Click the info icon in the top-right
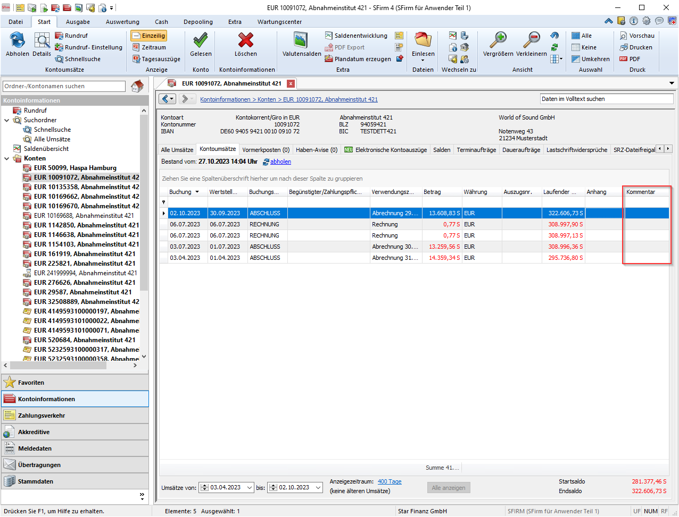Viewport: 679px width, 517px height. (x=633, y=21)
